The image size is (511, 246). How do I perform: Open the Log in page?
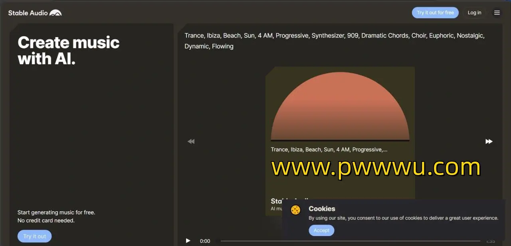tap(474, 13)
